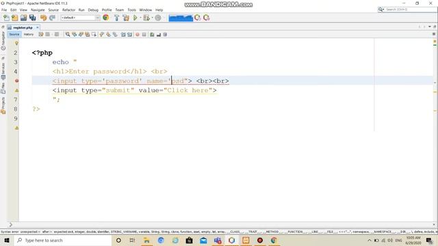438x246 pixels.
Task: Open the Run menu
Action: (x=81, y=10)
